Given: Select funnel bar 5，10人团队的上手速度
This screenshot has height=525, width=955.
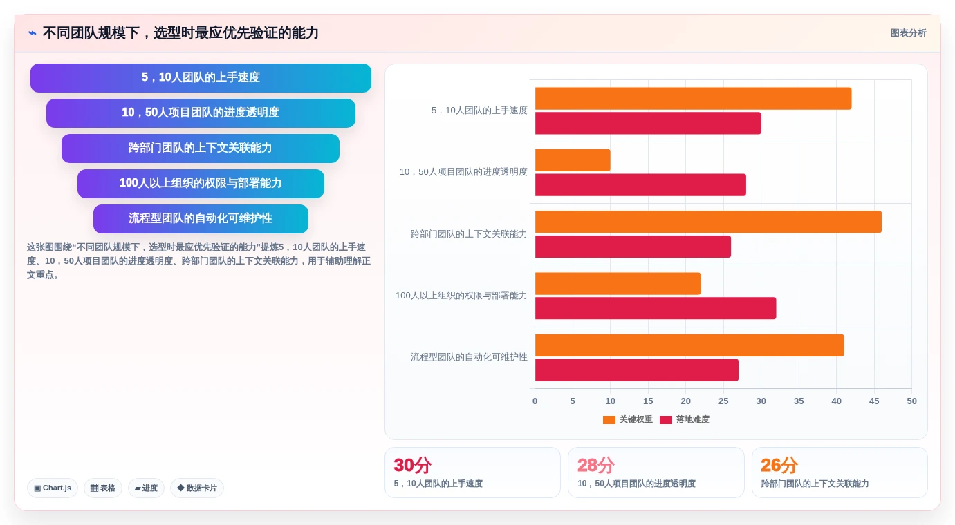Looking at the screenshot, I should pos(201,78).
